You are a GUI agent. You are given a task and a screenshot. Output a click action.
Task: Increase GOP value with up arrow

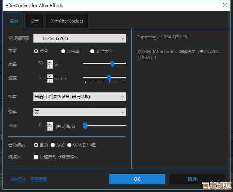[50, 124]
